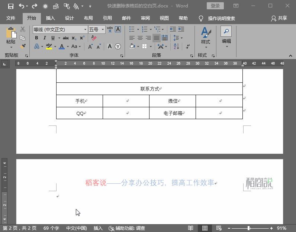
Task: Switch to the 引用 References tab
Action: tap(107, 18)
